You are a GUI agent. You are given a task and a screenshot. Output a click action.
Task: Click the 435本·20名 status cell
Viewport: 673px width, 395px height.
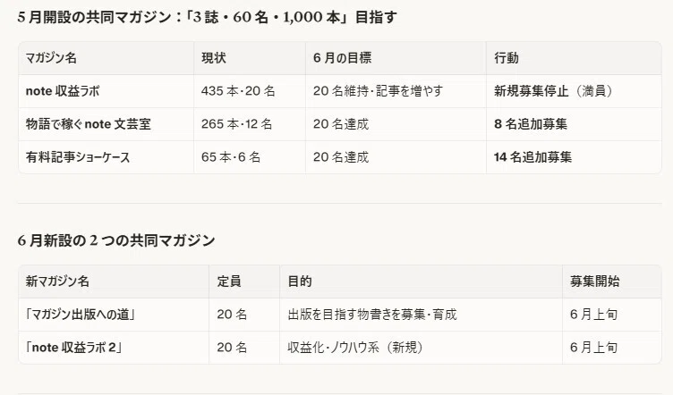[x=238, y=91]
